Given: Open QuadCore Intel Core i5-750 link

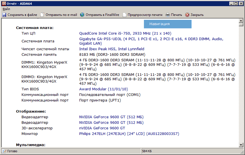Looking at the screenshot, I should click(x=125, y=33).
